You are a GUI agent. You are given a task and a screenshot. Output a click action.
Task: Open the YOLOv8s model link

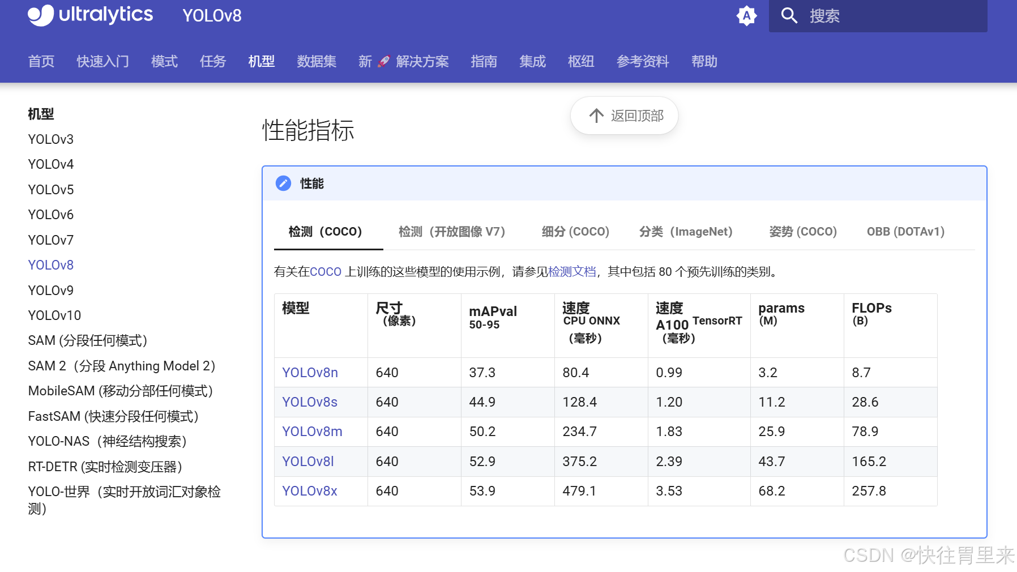310,402
